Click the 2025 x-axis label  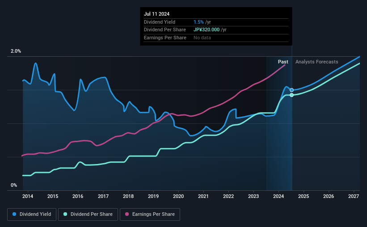coord(304,196)
